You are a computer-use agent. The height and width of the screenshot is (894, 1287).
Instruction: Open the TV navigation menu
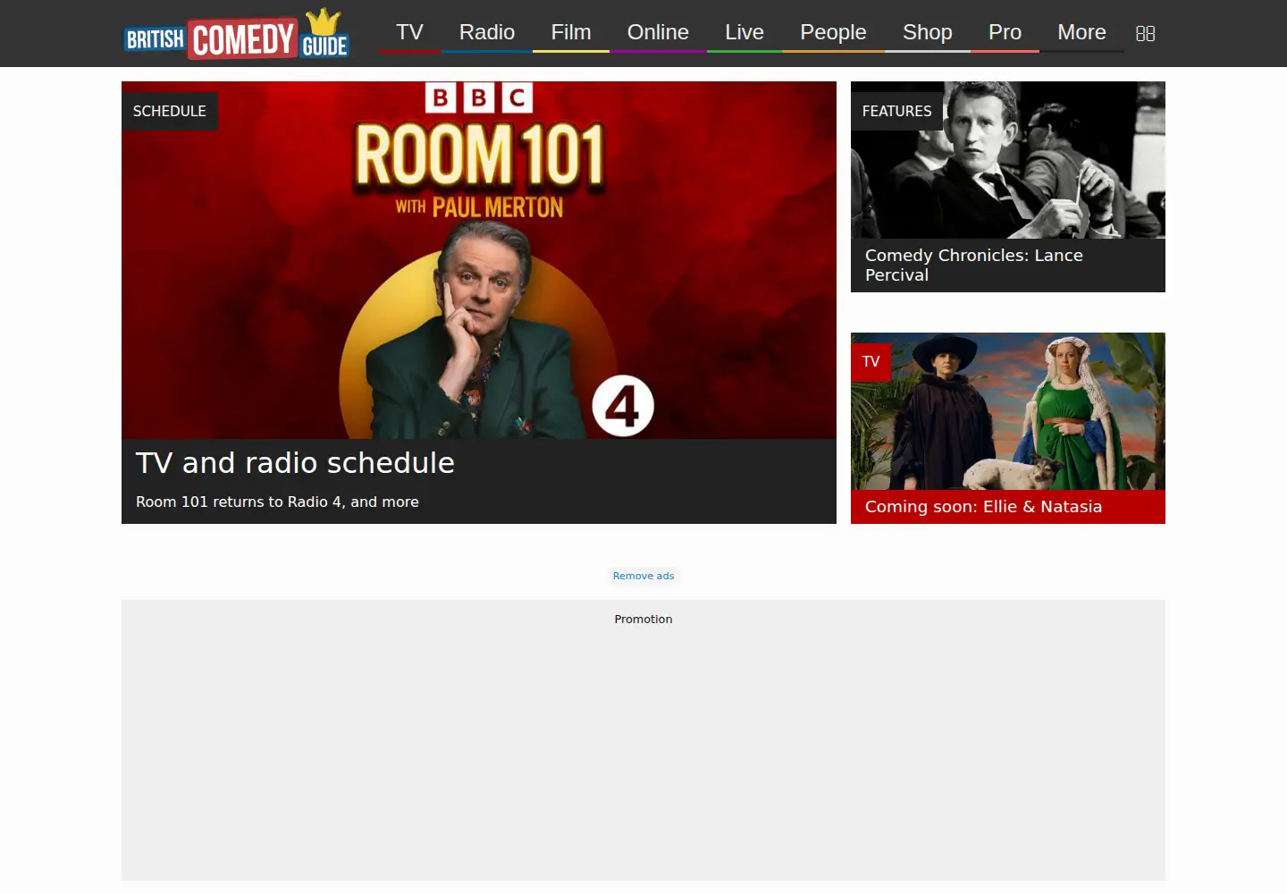coord(409,33)
